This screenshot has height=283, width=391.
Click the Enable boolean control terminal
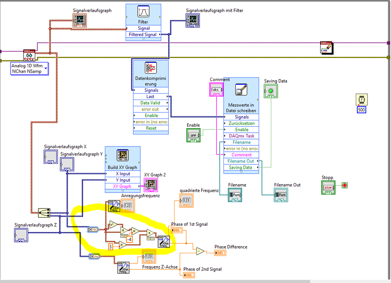coord(193,135)
